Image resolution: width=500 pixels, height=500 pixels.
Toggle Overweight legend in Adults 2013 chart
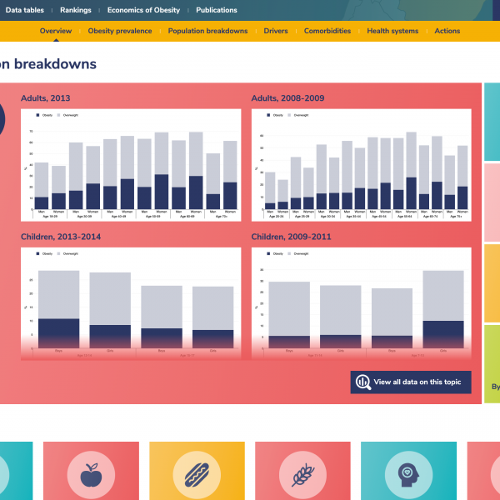[67, 114]
